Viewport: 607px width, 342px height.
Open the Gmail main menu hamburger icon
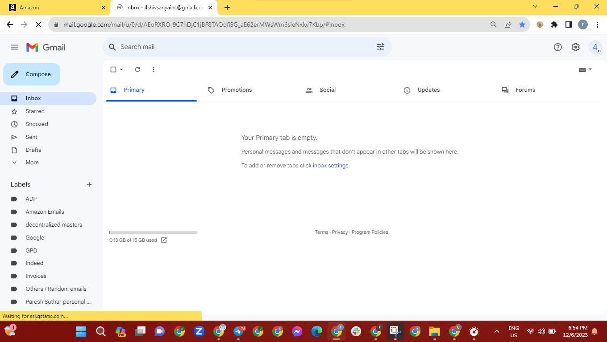(x=14, y=47)
